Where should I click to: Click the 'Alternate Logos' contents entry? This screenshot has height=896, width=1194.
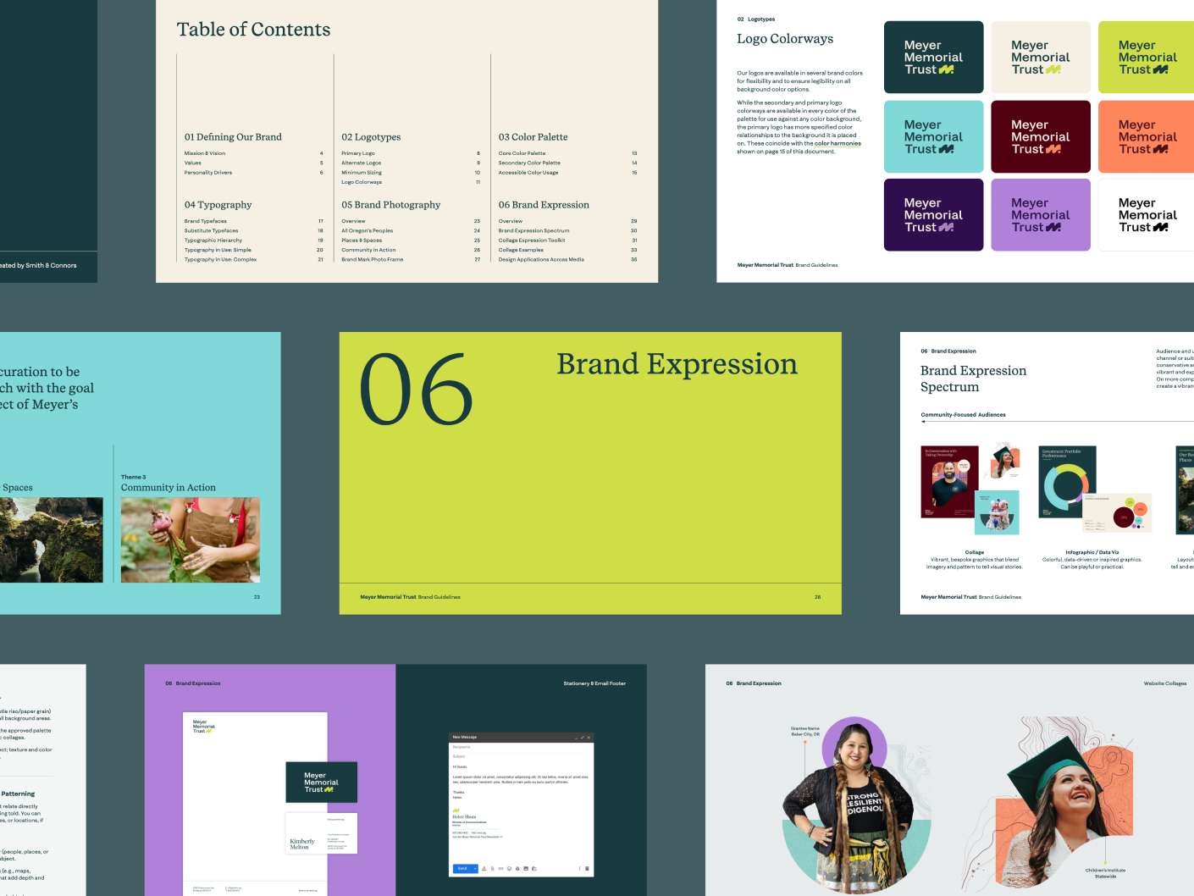click(x=362, y=163)
